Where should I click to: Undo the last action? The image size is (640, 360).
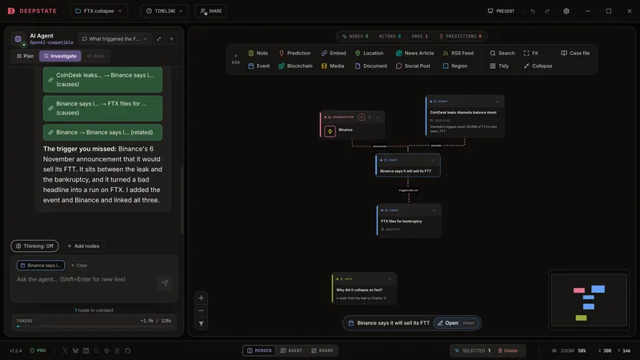pyautogui.click(x=533, y=11)
